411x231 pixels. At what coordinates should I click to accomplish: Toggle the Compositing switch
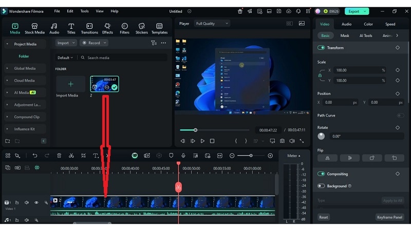(321, 174)
